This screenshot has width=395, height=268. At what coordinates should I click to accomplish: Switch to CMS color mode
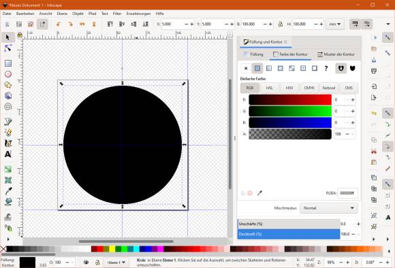point(349,88)
